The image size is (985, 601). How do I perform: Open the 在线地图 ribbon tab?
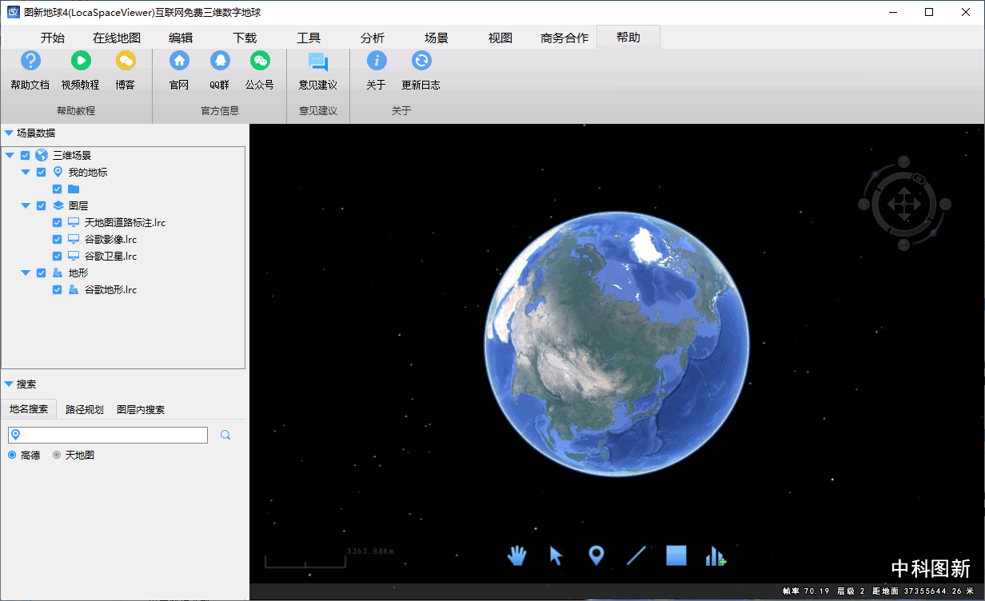[x=116, y=38]
